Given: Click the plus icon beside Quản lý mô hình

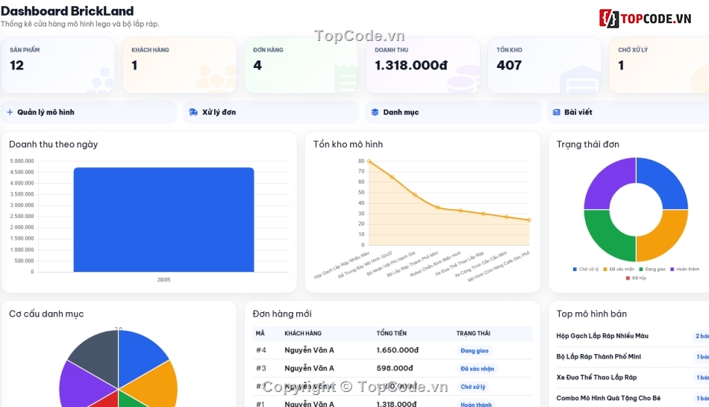Looking at the screenshot, I should 10,112.
